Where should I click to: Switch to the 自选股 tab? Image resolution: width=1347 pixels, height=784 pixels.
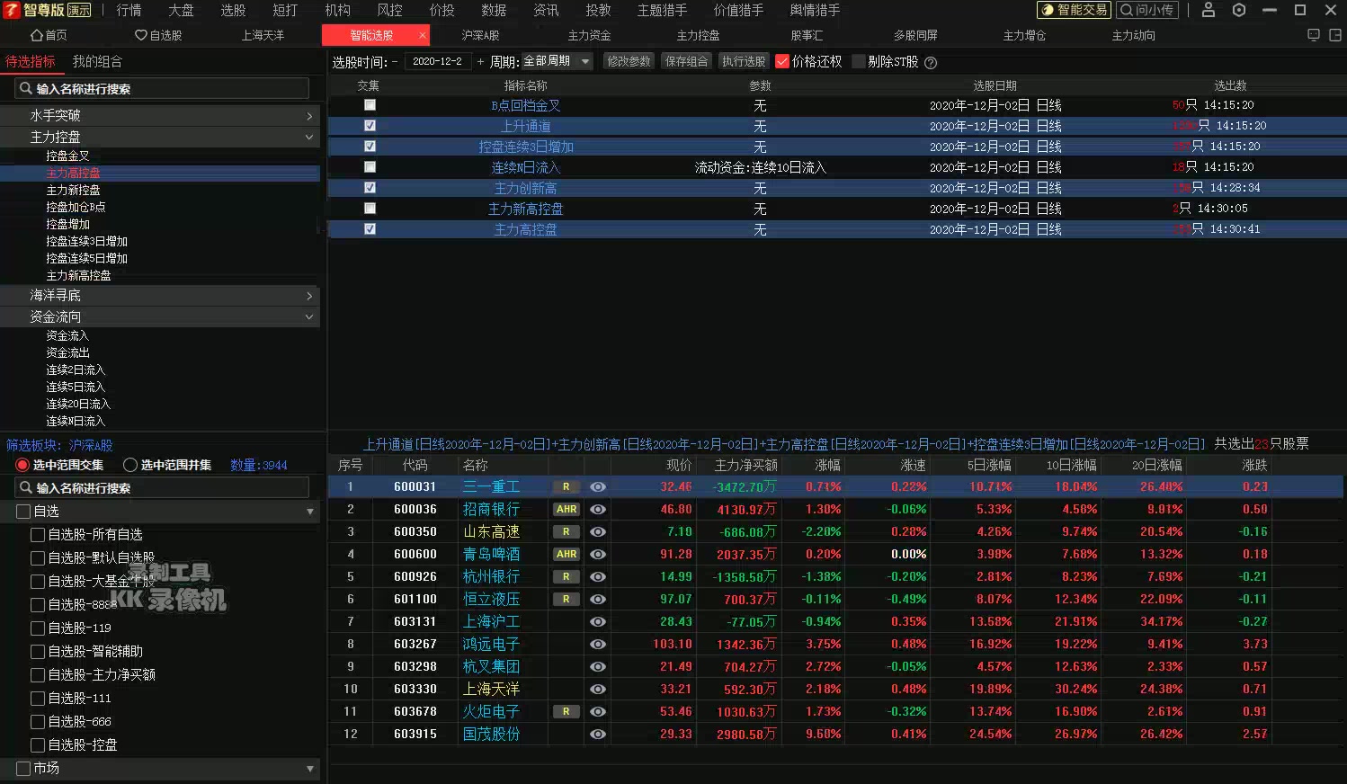(x=158, y=35)
